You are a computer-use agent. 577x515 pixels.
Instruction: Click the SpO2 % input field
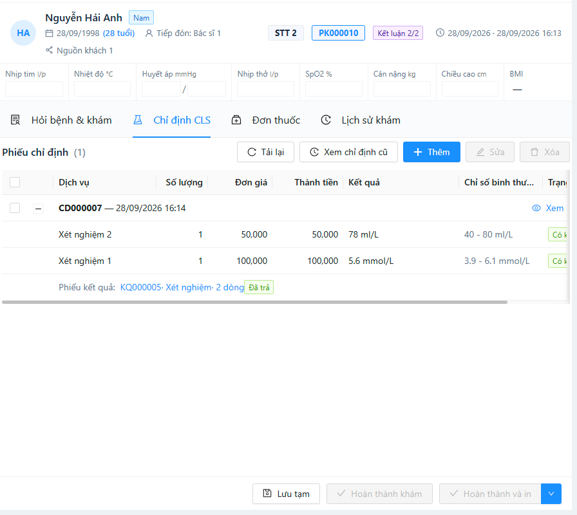point(334,89)
